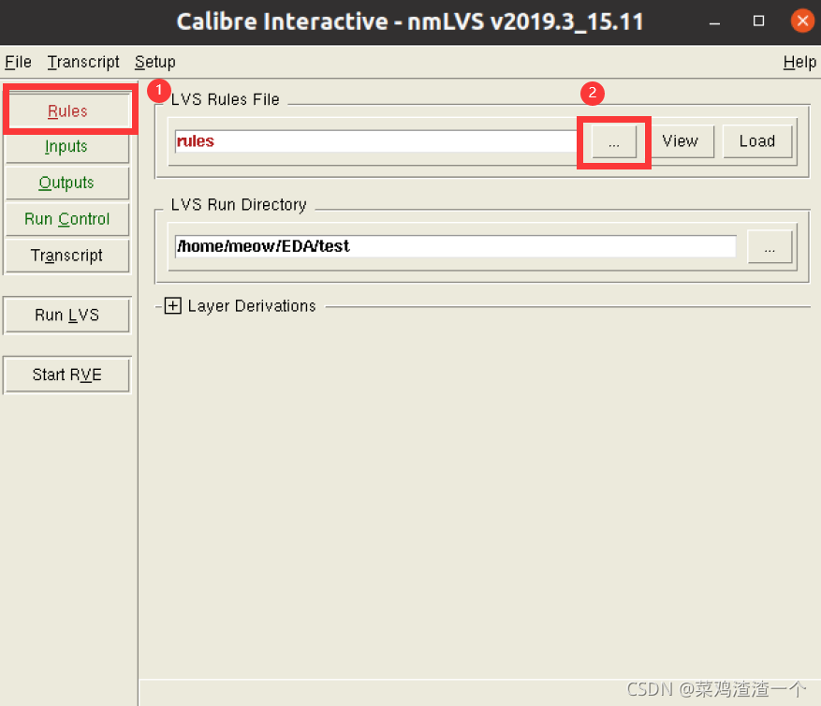
Task: Select Run Control in the sidebar
Action: (x=66, y=219)
